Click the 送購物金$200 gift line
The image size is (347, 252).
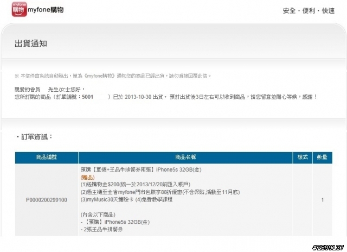tap(136, 185)
